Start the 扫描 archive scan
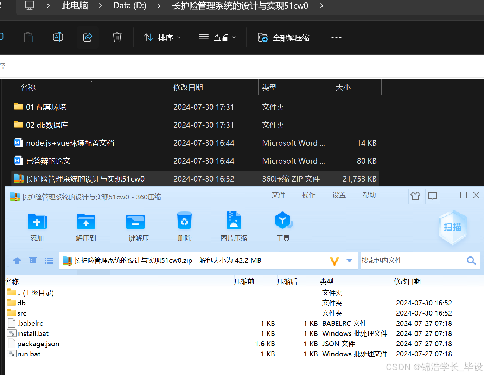 [453, 227]
